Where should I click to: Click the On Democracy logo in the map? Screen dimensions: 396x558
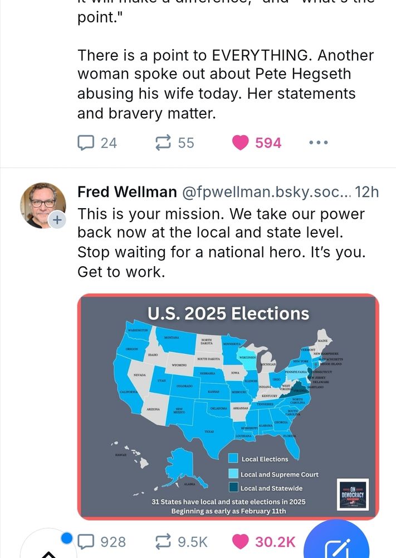353,494
